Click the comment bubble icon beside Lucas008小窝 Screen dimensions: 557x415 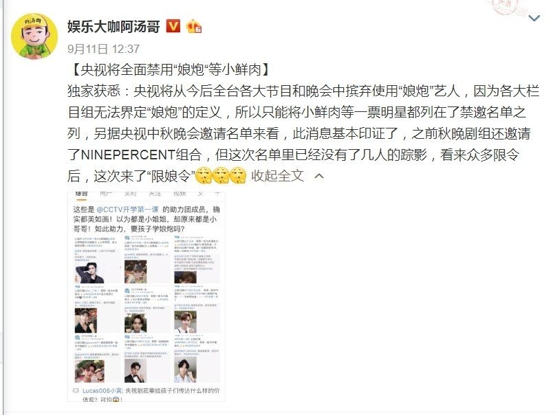pyautogui.click(x=76, y=391)
